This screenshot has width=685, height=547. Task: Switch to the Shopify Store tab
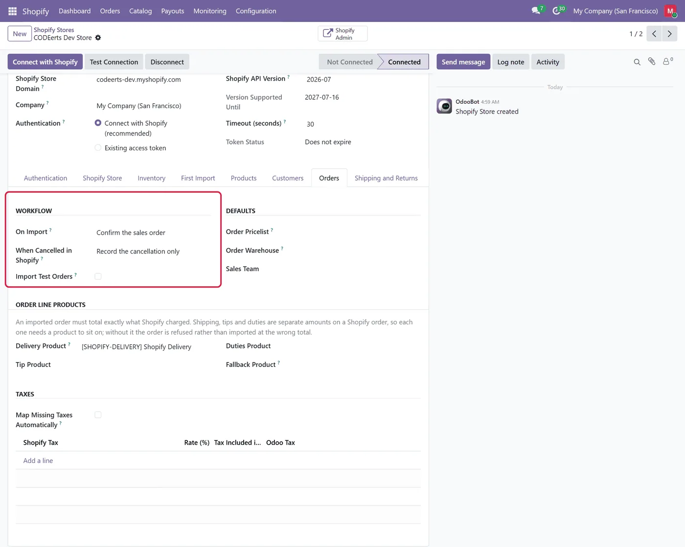(102, 178)
